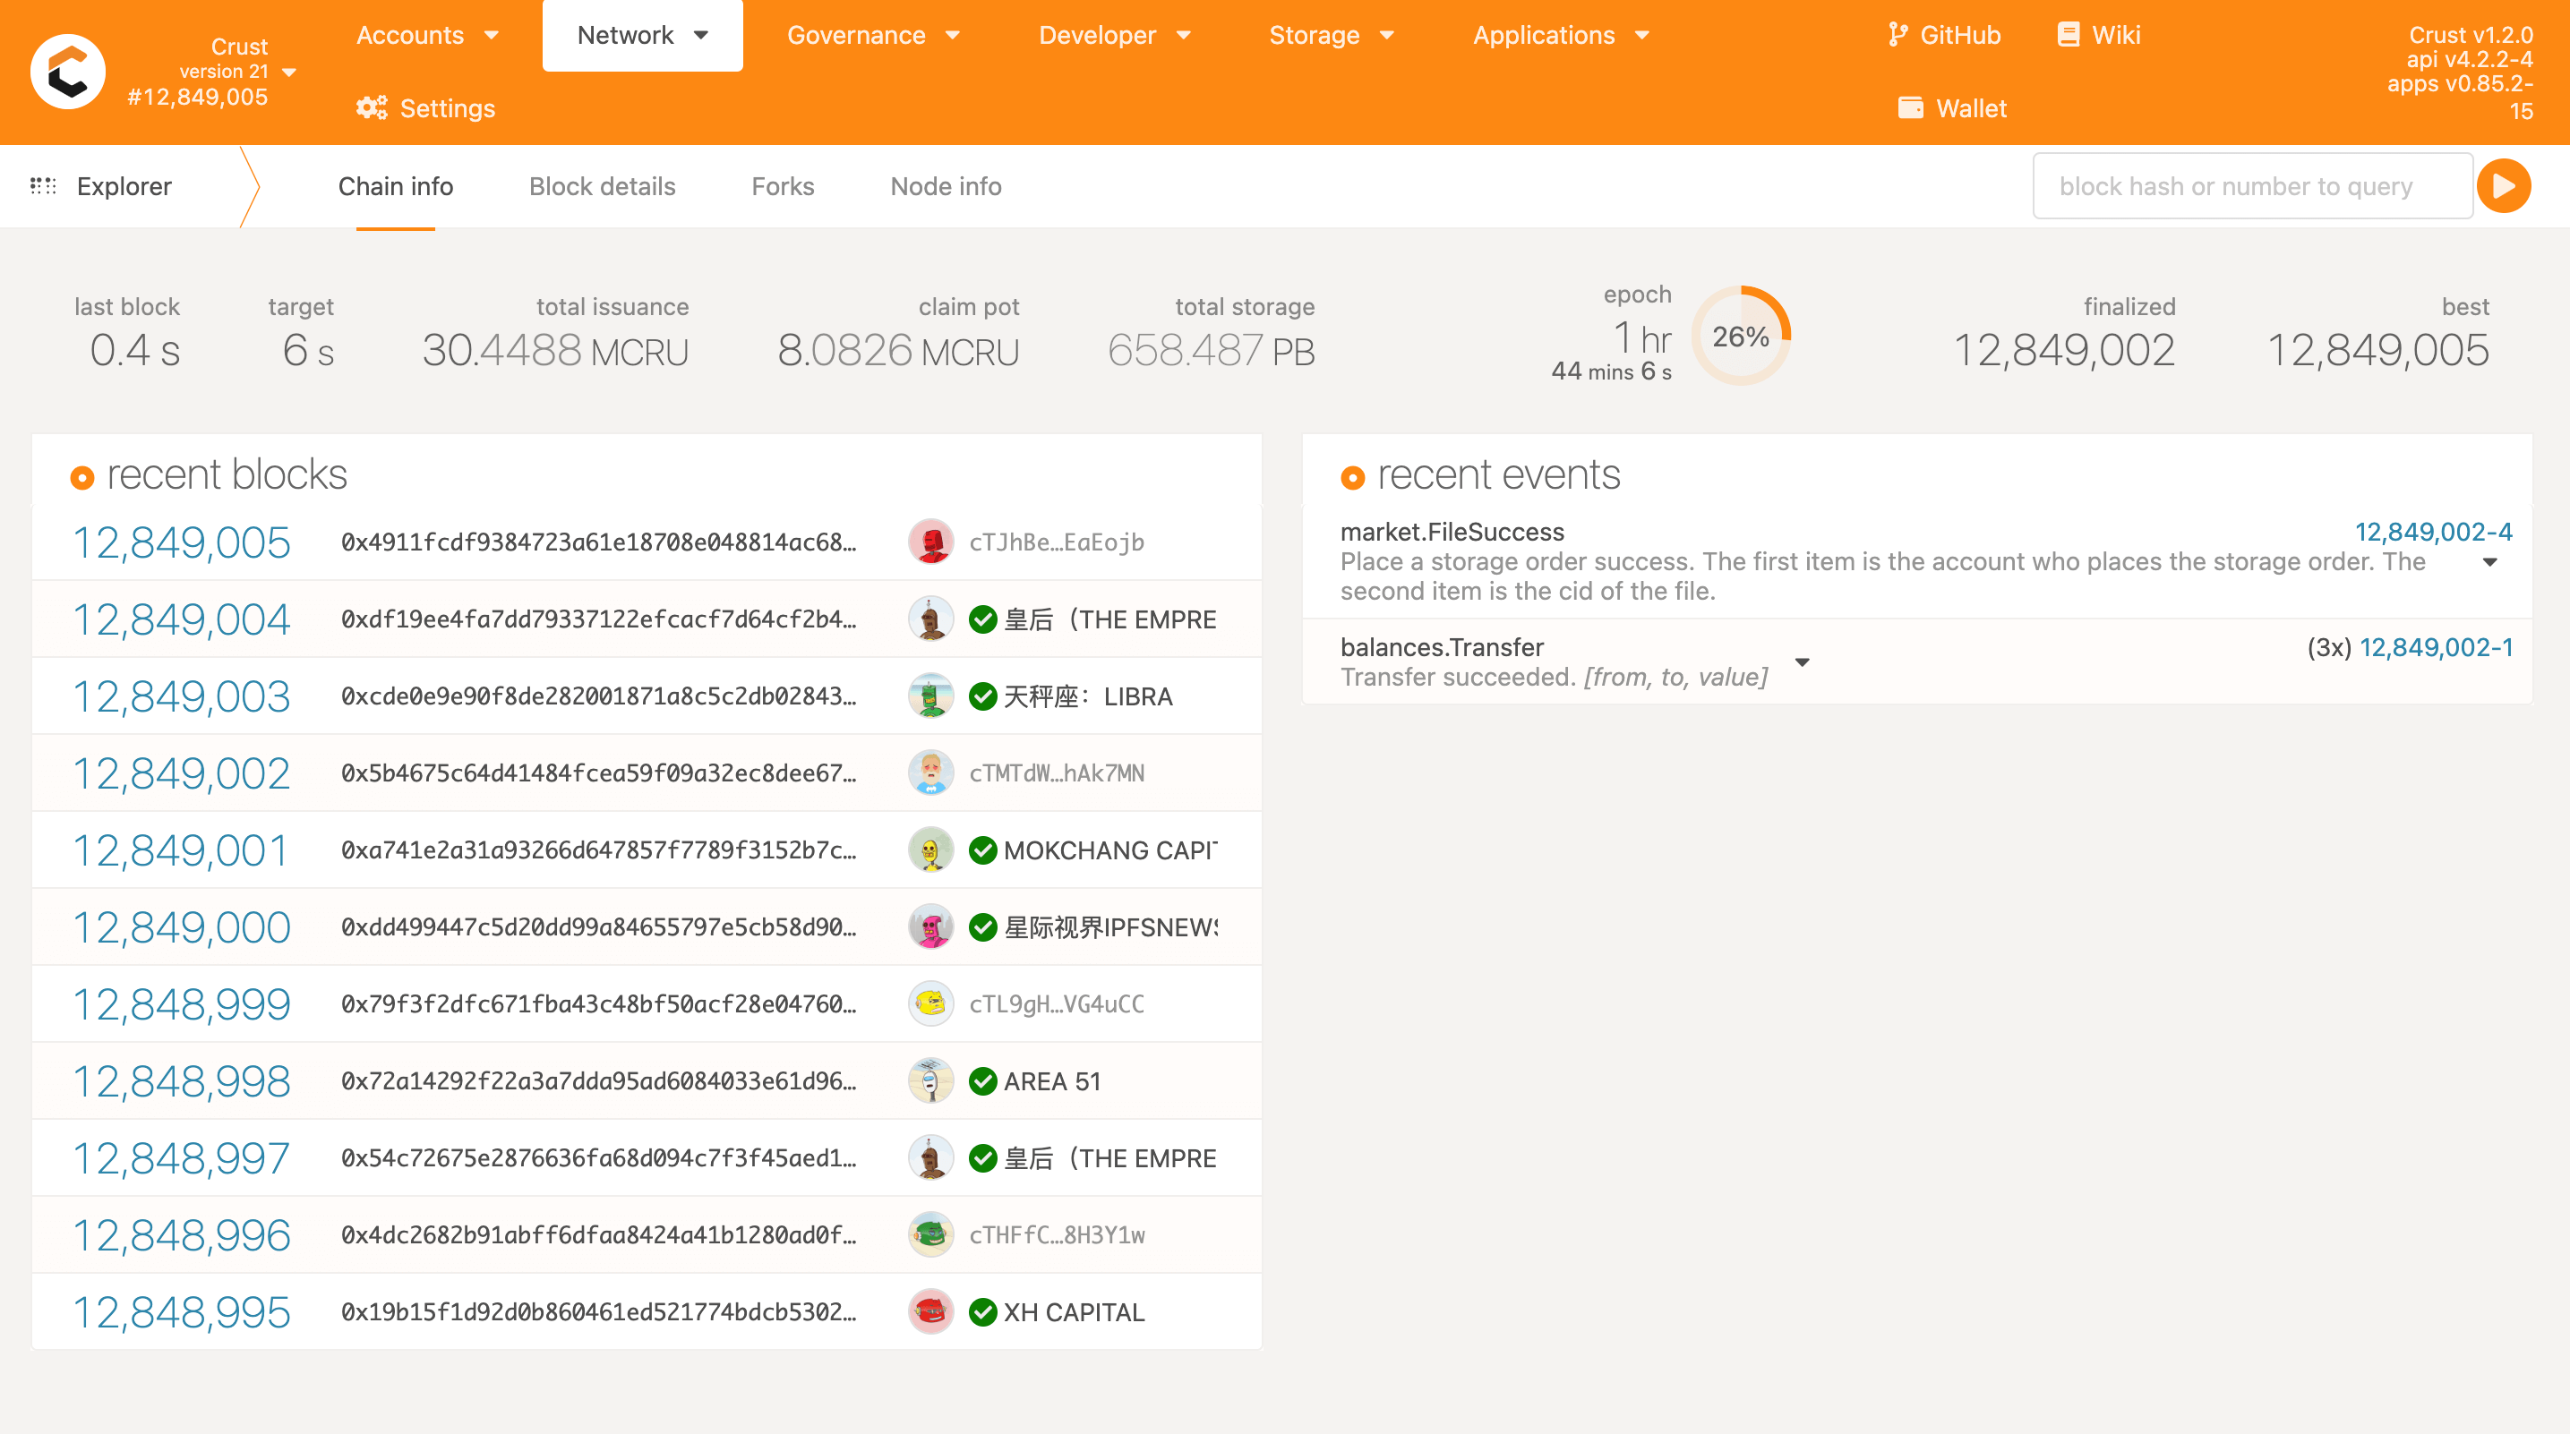
Task: Open block 12,849,003 link
Action: click(x=182, y=696)
